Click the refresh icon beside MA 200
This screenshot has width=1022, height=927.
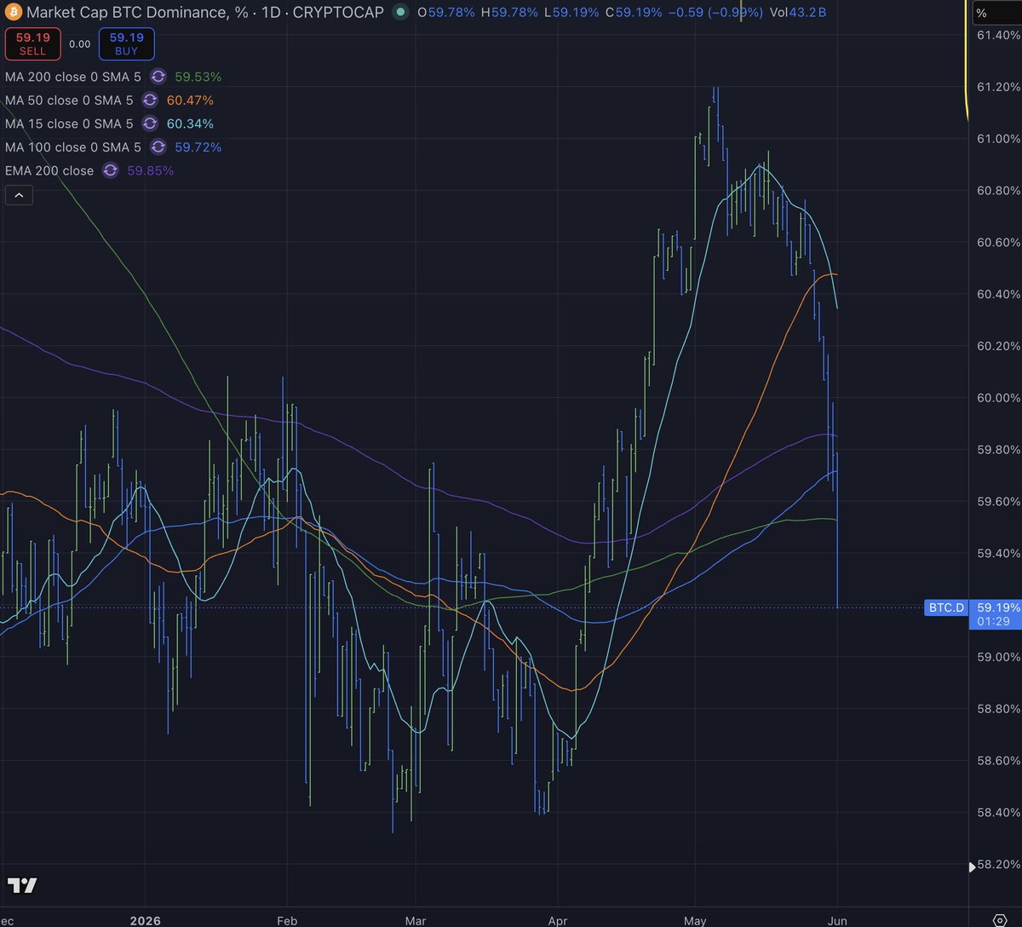pos(158,77)
